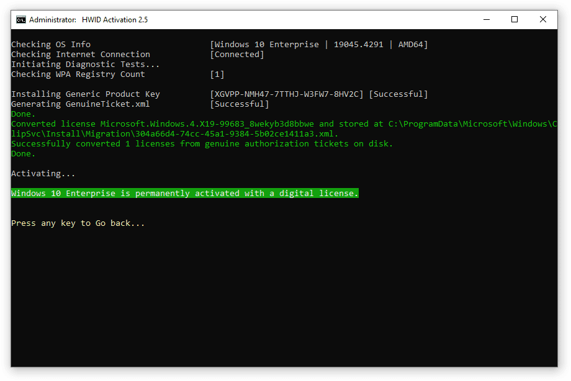Click the "Press any key to Go back..." prompt

pyautogui.click(x=78, y=223)
